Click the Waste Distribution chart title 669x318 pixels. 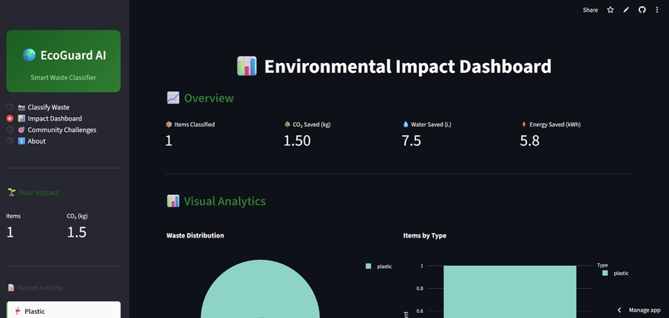tap(195, 236)
